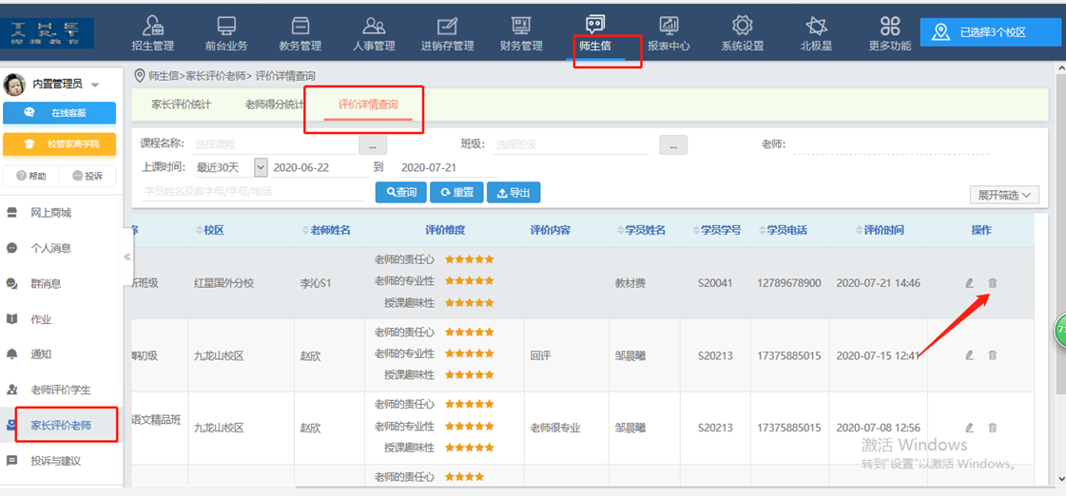Click the vertical page scrollbar
Image resolution: width=1066 pixels, height=496 pixels.
pyautogui.click(x=1060, y=235)
